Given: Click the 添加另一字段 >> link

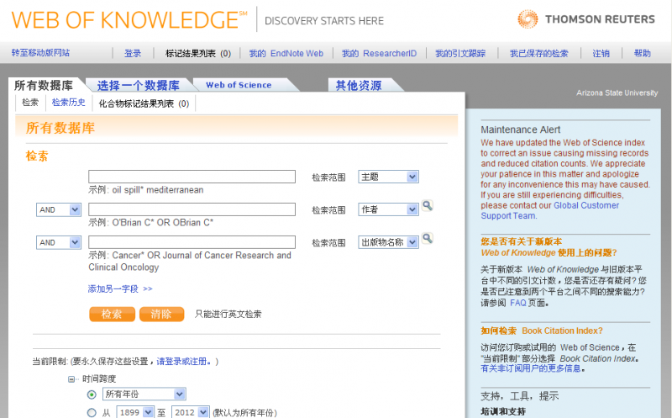Looking at the screenshot, I should coord(120,288).
